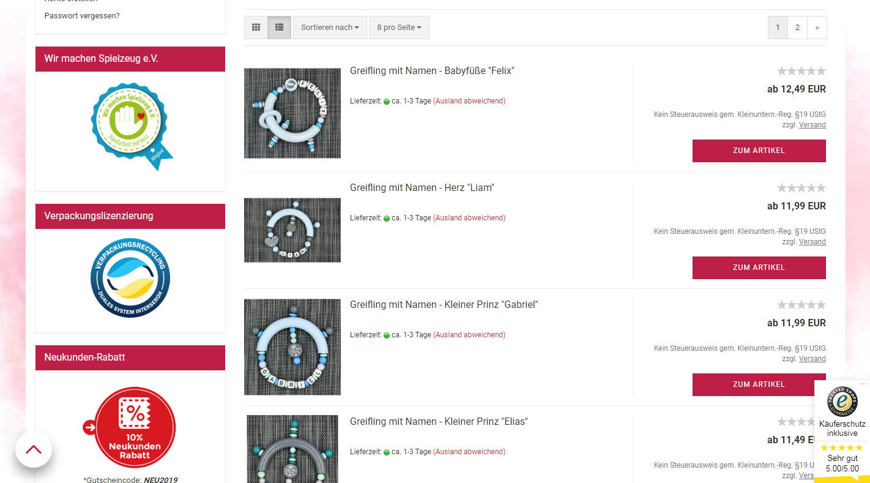This screenshot has height=483, width=870.
Task: Open title Greifling Kleiner Prinz "Gabriel"
Action: (x=444, y=304)
